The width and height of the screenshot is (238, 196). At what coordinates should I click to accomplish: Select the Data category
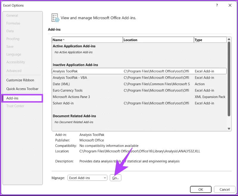click(x=10, y=31)
